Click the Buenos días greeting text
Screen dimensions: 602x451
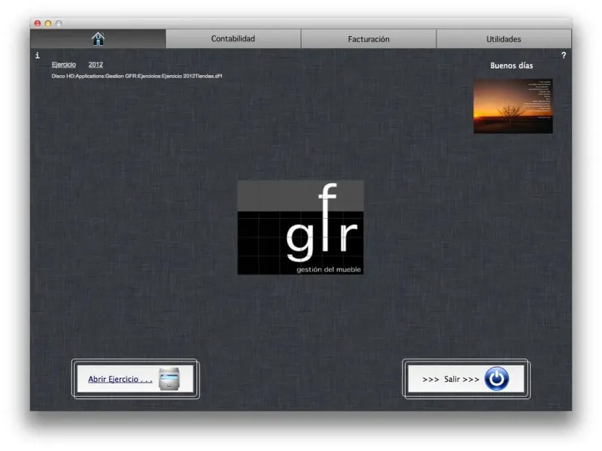point(512,65)
